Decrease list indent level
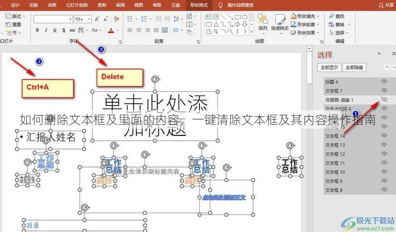The width and height of the screenshot is (396, 232). pos(159,18)
